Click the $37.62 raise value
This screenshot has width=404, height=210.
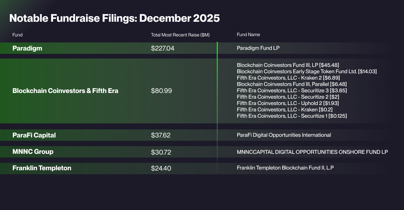tap(161, 135)
